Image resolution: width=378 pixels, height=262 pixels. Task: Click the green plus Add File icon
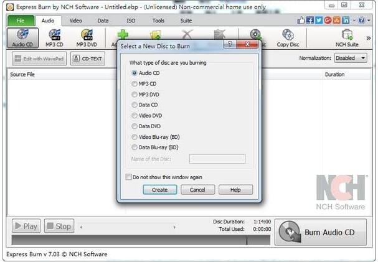coord(123,34)
